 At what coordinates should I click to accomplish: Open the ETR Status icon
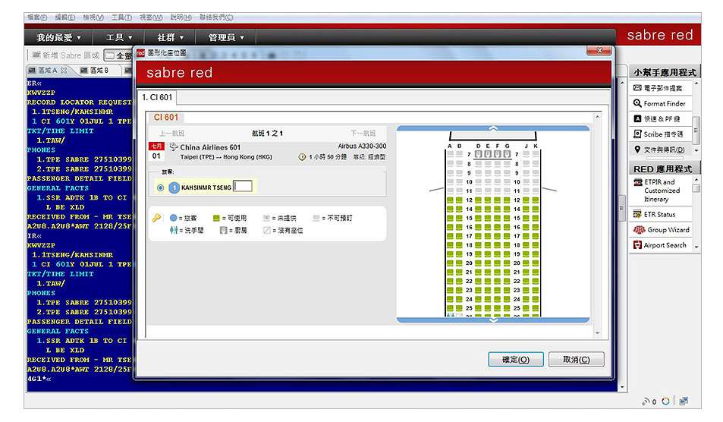637,214
